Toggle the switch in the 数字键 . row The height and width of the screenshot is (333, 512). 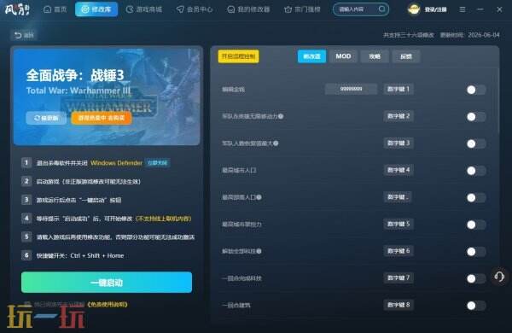[x=476, y=198]
